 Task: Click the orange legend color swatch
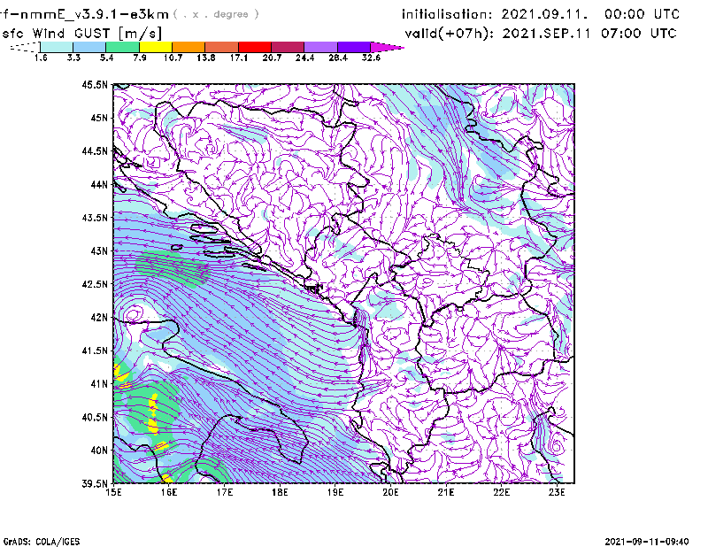[189, 47]
